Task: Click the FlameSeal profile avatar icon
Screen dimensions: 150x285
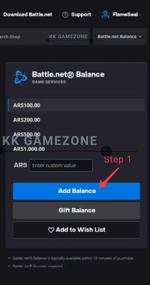Action: coord(105,15)
